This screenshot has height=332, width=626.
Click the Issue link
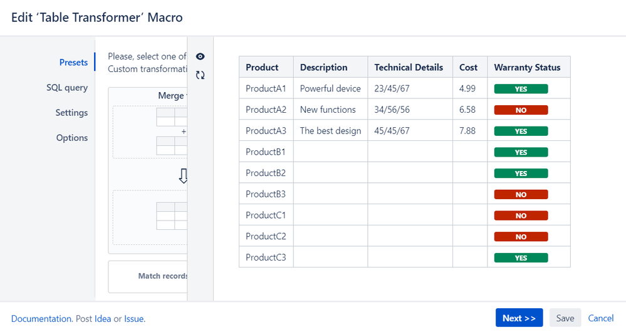[x=133, y=319]
